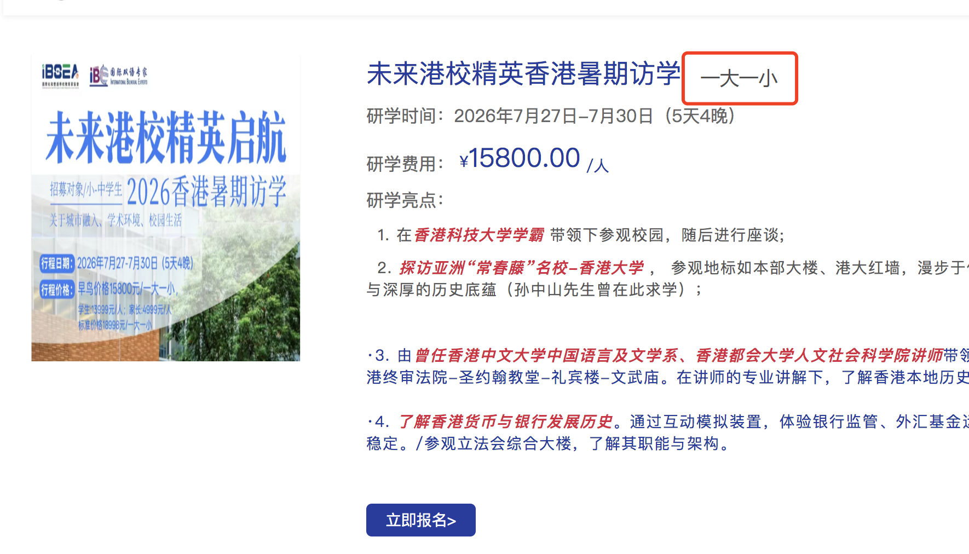The height and width of the screenshot is (554, 969).
Task: Click the 国际双语专家 IBE logo
Action: [118, 76]
